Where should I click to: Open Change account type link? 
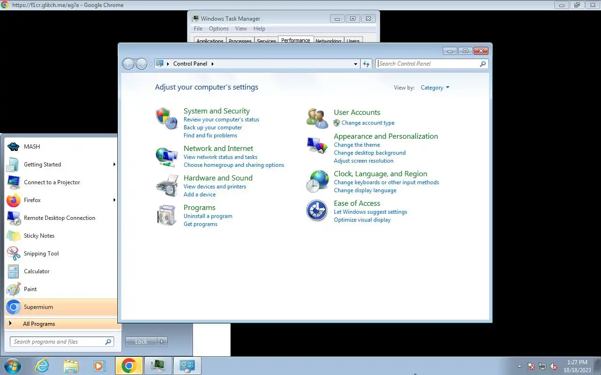pyautogui.click(x=368, y=123)
